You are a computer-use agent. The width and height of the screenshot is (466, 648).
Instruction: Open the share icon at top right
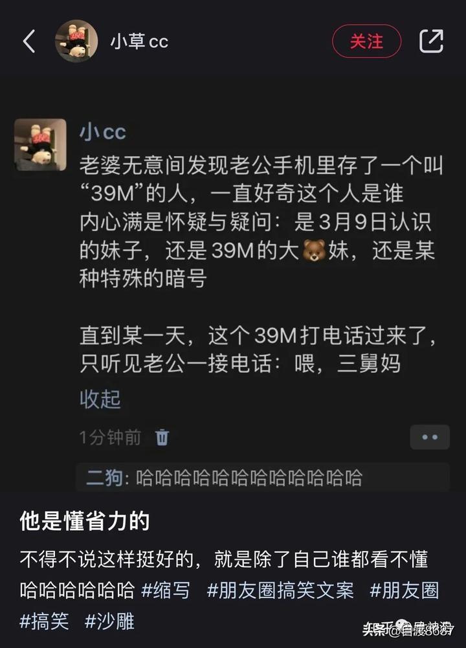tap(431, 41)
